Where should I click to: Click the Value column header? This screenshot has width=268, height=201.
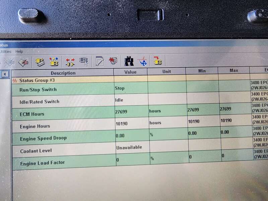(x=130, y=72)
